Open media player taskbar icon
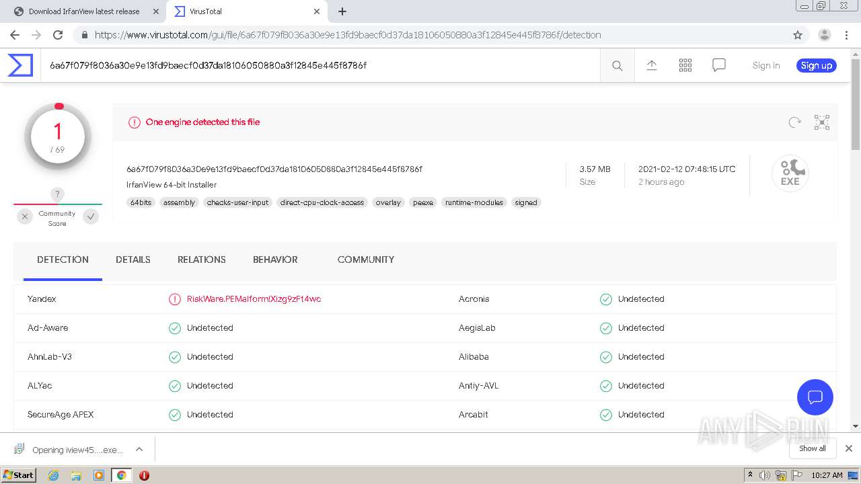Screen dimensions: 861x484 99,475
